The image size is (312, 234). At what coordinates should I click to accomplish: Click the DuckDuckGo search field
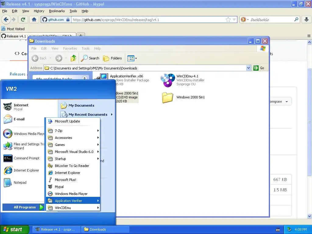tap(271, 19)
